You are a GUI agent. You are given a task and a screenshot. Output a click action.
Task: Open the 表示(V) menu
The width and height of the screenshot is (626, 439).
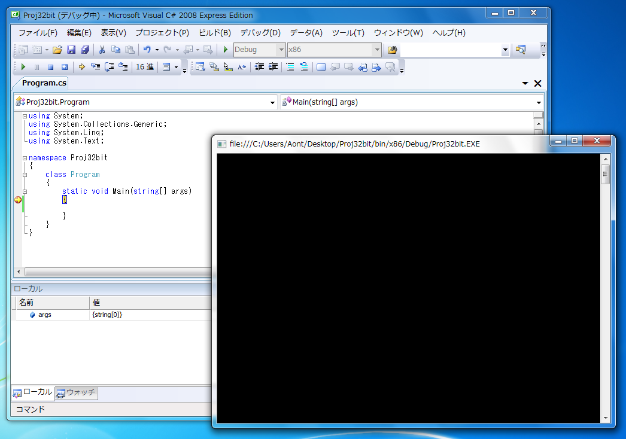tap(113, 33)
